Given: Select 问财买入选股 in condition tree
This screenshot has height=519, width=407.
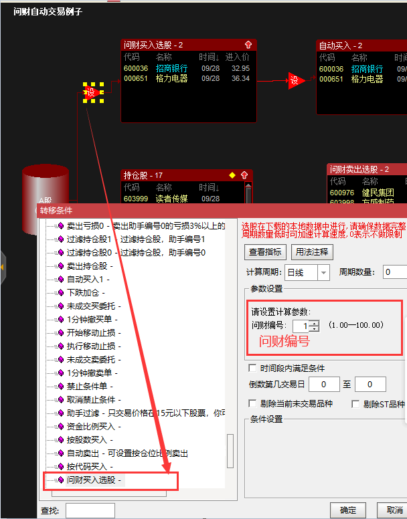Looking at the screenshot, I should pos(94,480).
